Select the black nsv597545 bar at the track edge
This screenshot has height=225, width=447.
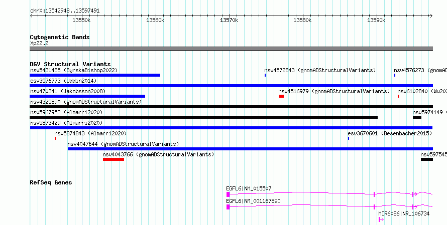(x=427, y=159)
